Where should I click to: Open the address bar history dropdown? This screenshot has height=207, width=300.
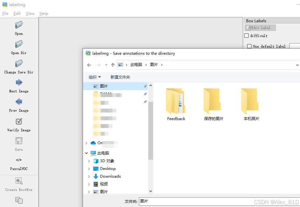pyautogui.click(x=297, y=65)
